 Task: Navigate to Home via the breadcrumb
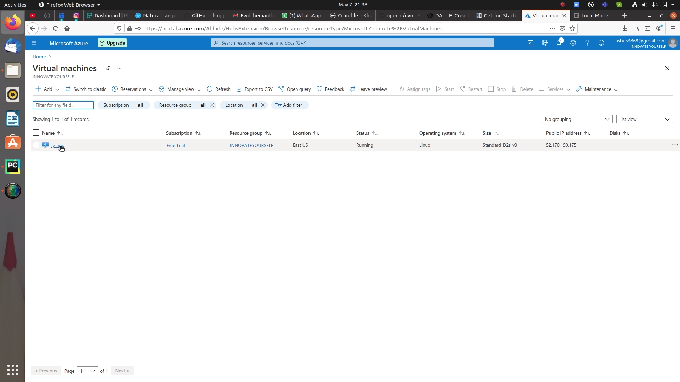pos(39,57)
